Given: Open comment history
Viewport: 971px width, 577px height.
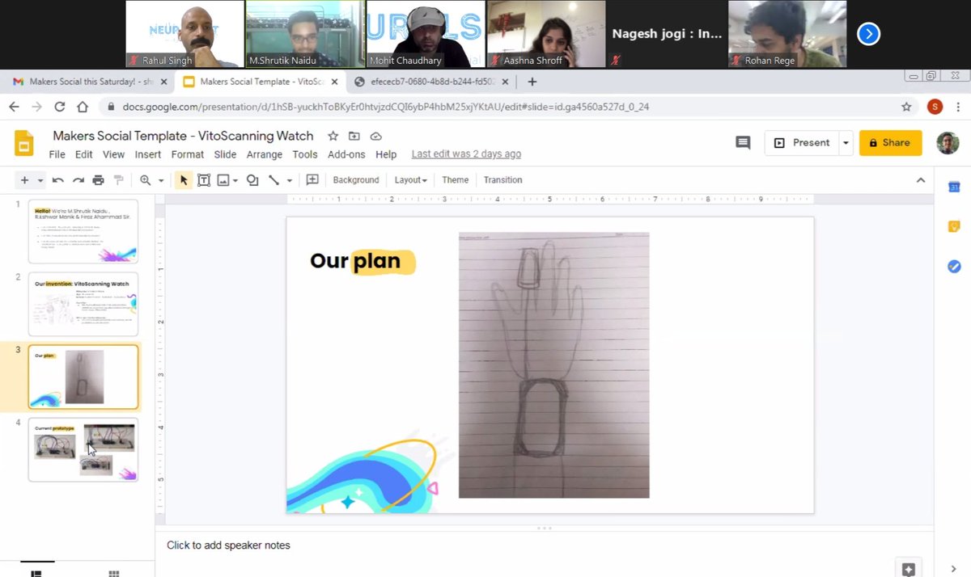Looking at the screenshot, I should [x=743, y=142].
